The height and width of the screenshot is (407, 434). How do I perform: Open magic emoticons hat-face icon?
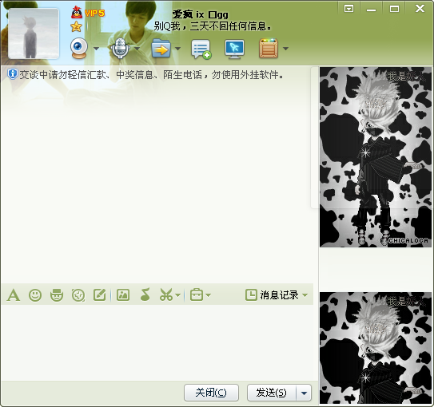(57, 295)
